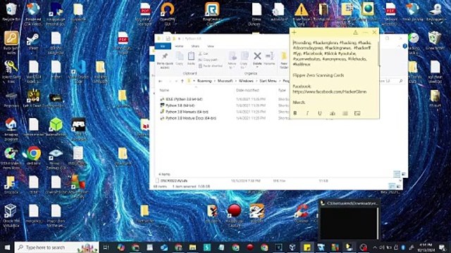Open the File Explorer taskbar icon

[192, 247]
